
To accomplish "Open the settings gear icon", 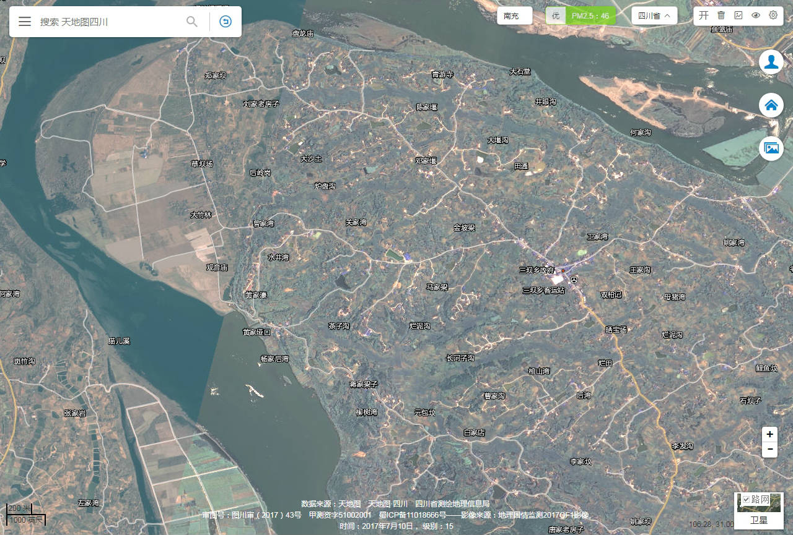I will click(773, 15).
